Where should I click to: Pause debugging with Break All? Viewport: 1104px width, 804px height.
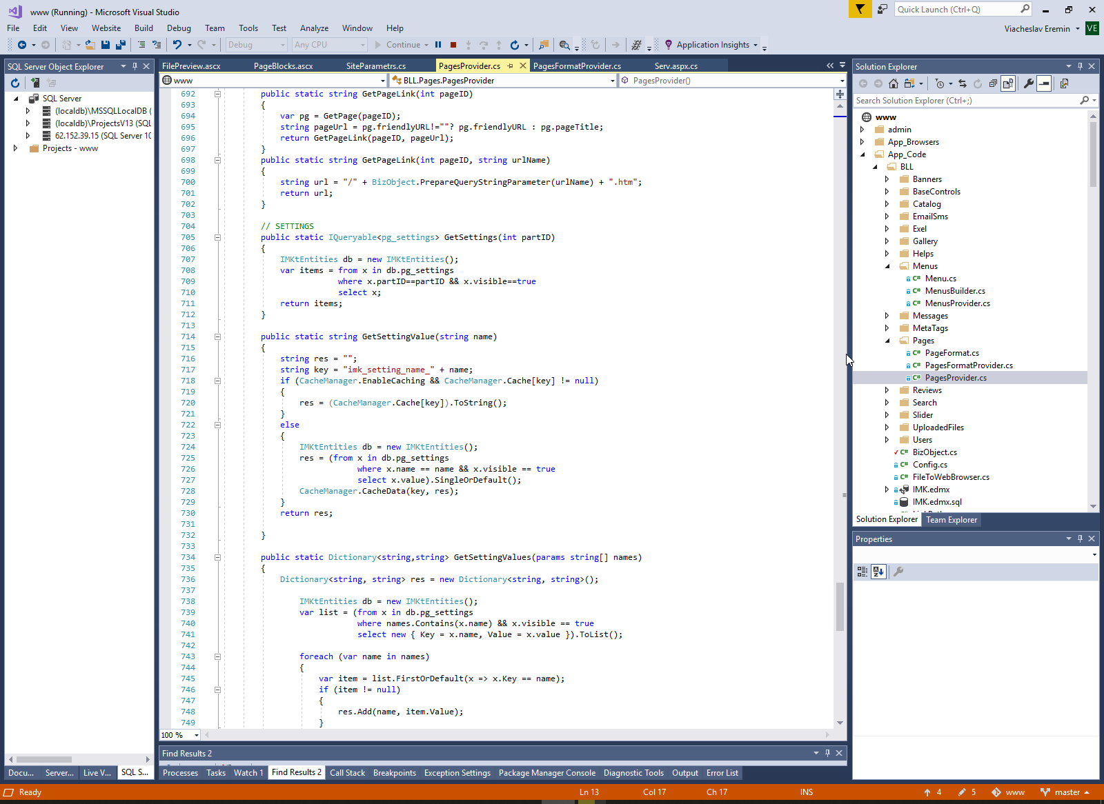[438, 45]
